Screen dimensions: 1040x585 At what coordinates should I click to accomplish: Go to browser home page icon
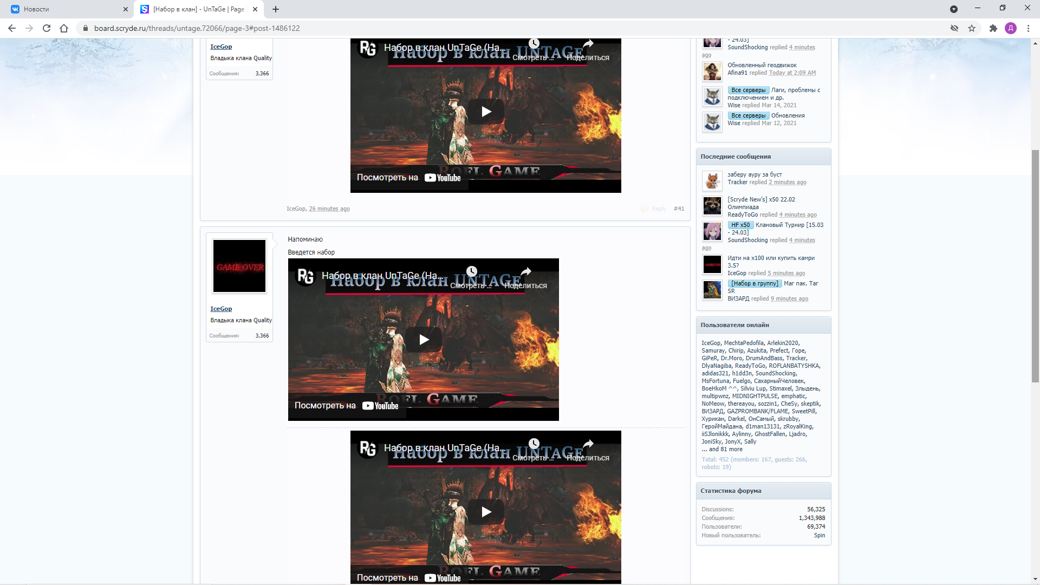(64, 28)
